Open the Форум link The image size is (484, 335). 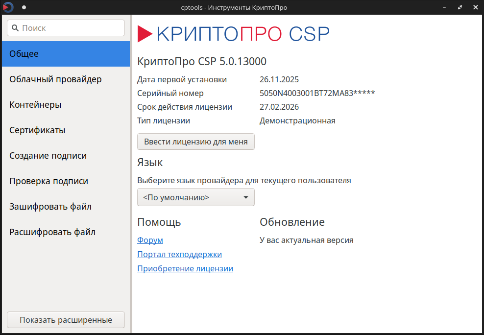(x=150, y=240)
